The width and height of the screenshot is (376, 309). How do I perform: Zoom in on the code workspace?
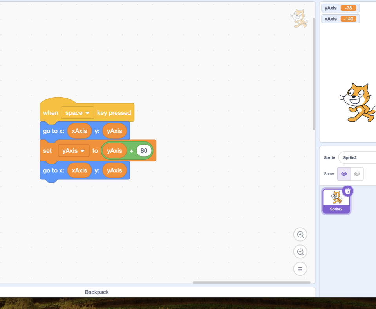pyautogui.click(x=300, y=234)
